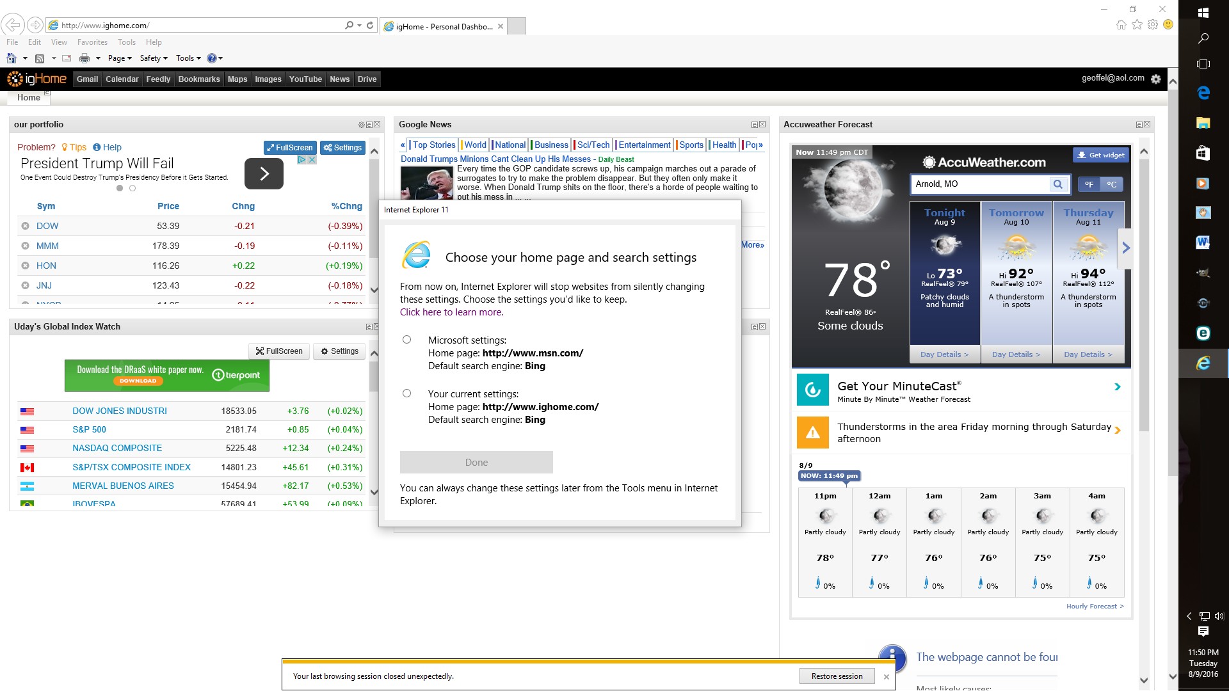1229x691 pixels.
Task: Open the IE gear Tools icon
Action: (x=1153, y=24)
